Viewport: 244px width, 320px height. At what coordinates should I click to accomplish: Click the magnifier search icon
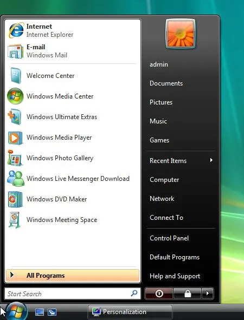point(134,293)
